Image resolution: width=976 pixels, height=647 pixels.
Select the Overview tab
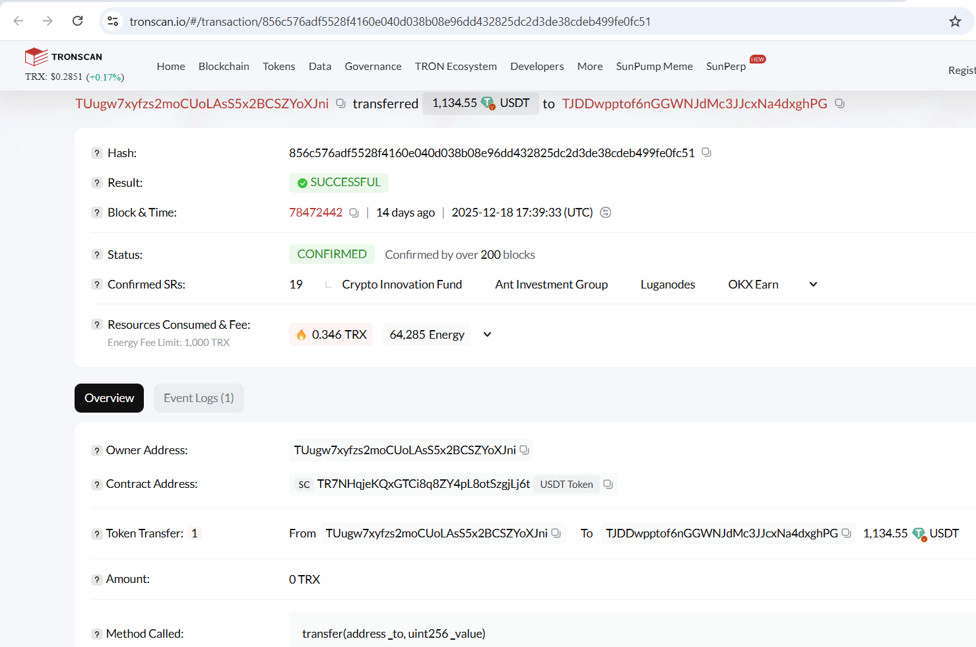click(109, 398)
